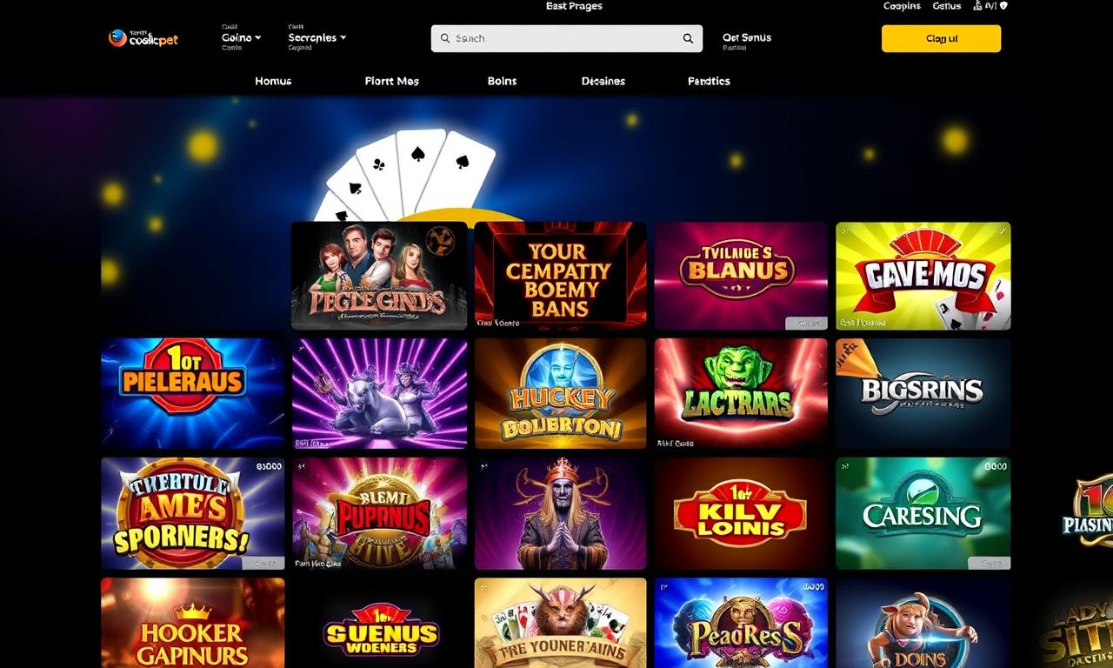The height and width of the screenshot is (668, 1113).
Task: Open the green ogre LACTRARS game
Action: [741, 393]
